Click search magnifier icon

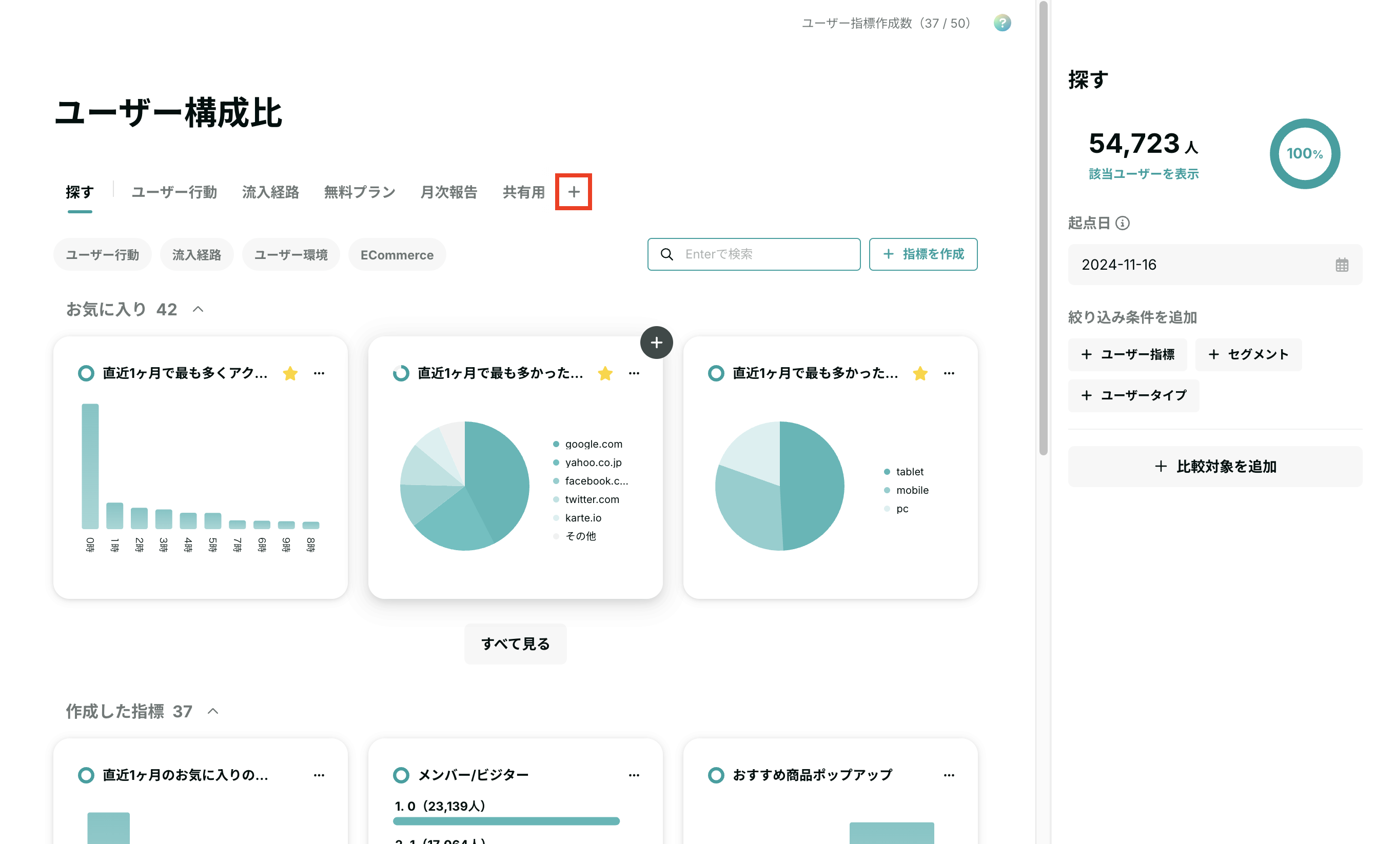[x=666, y=254]
